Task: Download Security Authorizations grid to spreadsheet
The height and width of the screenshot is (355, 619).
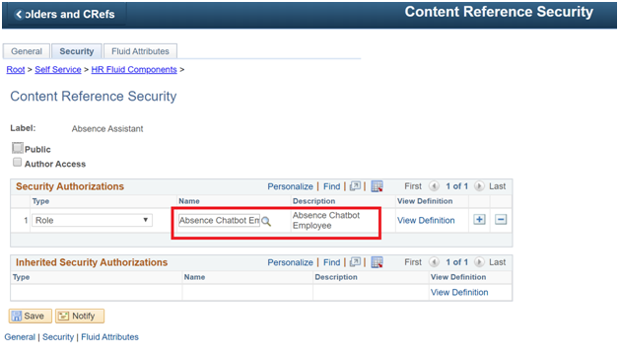Action: click(377, 186)
